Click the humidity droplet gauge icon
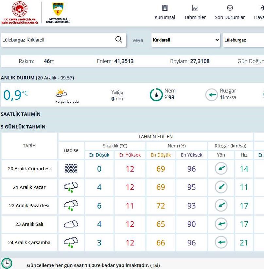 [156, 95]
